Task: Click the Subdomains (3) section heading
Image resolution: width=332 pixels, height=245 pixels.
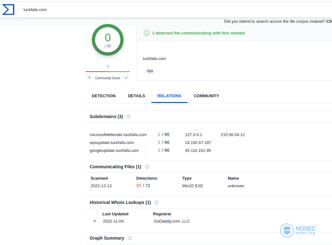Action: click(106, 117)
